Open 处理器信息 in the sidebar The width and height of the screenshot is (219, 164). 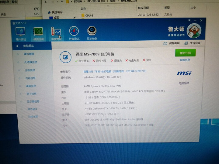(x=30, y=62)
